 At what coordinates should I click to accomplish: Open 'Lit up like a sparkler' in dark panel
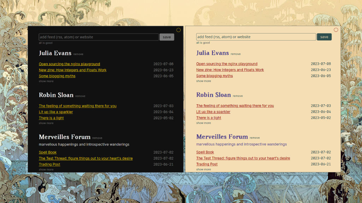[x=56, y=112]
